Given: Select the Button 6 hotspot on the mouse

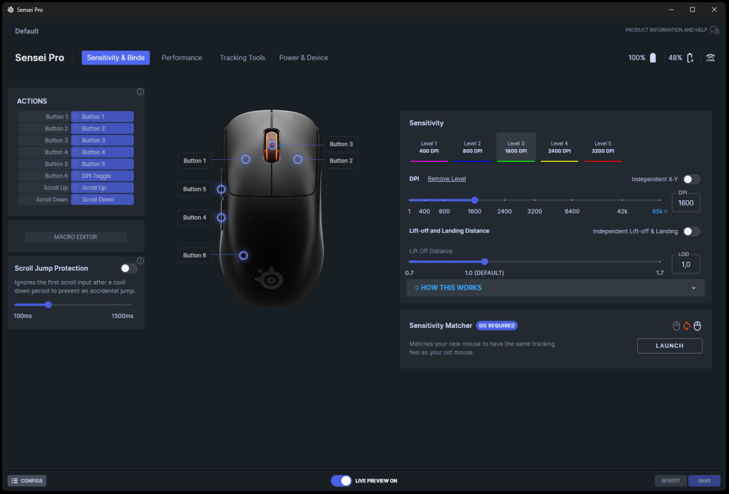Looking at the screenshot, I should coord(244,256).
